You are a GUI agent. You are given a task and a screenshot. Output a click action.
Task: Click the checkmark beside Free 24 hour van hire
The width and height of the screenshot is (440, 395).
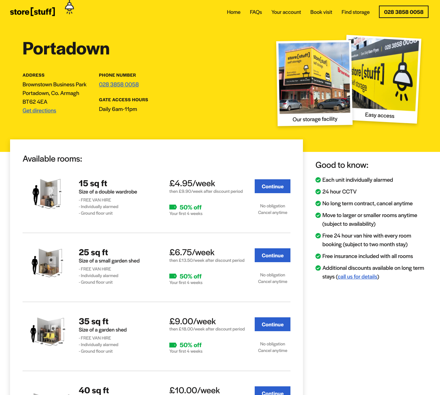pos(318,235)
